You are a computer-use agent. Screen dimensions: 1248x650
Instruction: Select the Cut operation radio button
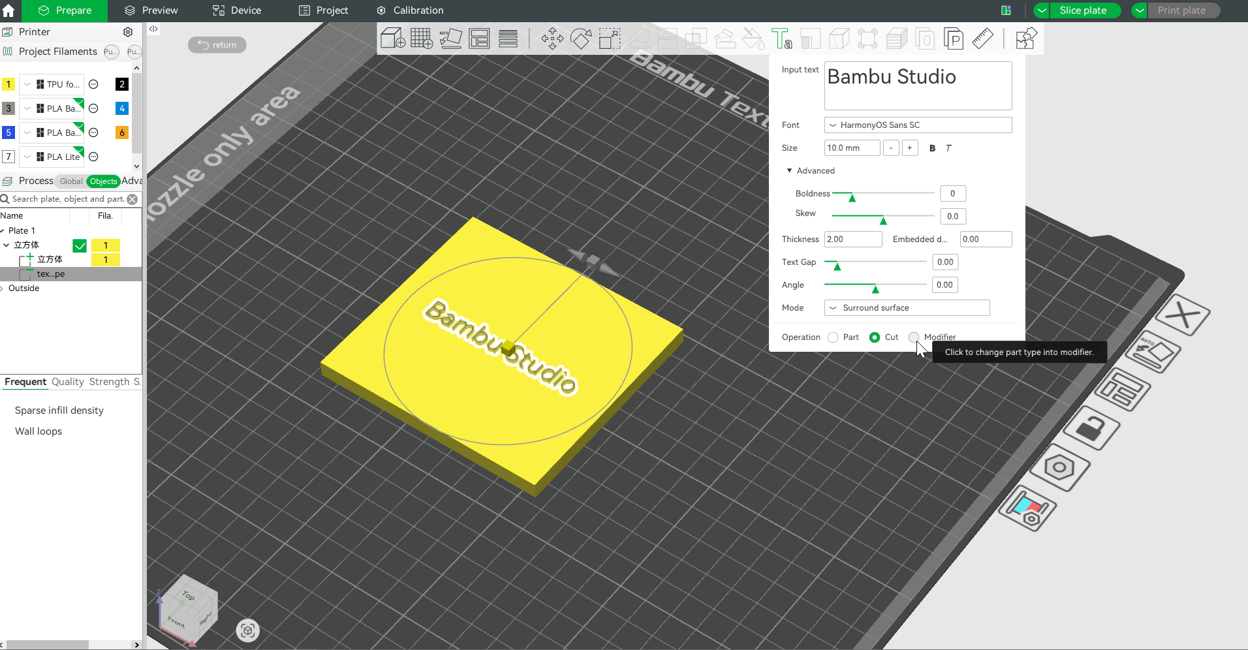[x=875, y=337]
